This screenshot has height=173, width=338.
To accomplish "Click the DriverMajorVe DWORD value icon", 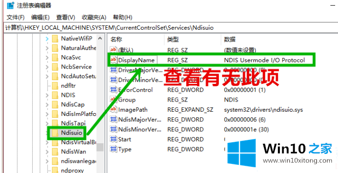I will click(113, 70).
